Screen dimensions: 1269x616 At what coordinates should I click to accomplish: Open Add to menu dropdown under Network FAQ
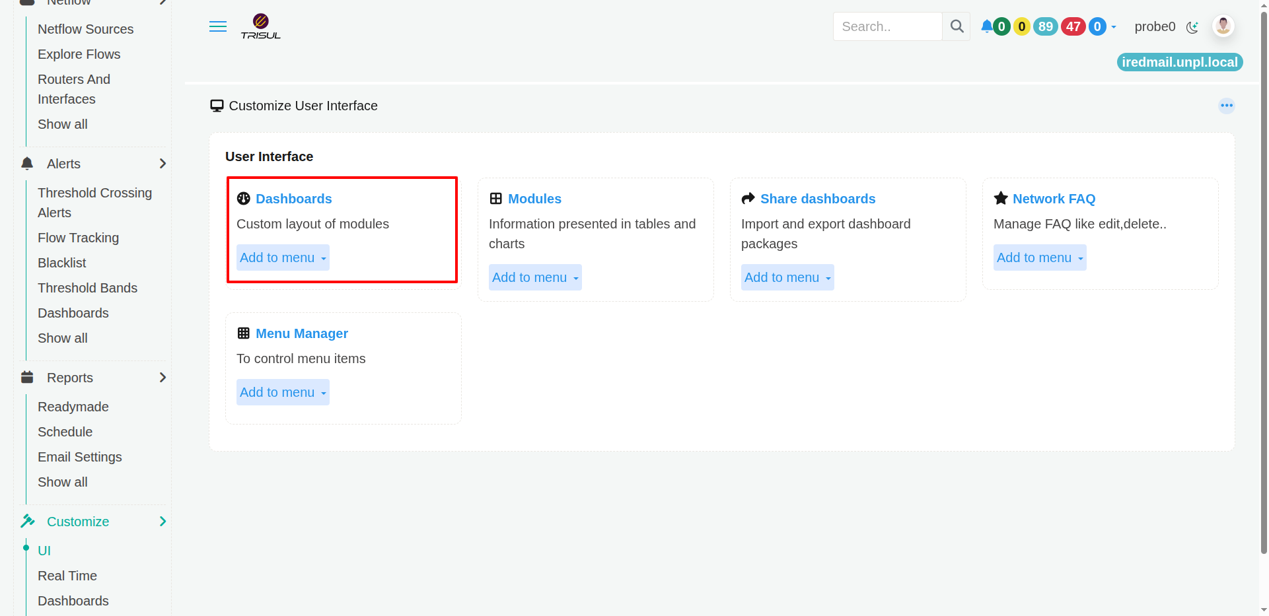pyautogui.click(x=1040, y=257)
